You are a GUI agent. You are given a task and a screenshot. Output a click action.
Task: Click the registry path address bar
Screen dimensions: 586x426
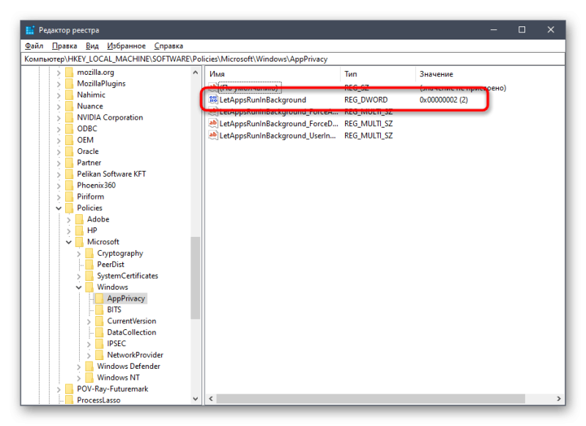click(292, 59)
